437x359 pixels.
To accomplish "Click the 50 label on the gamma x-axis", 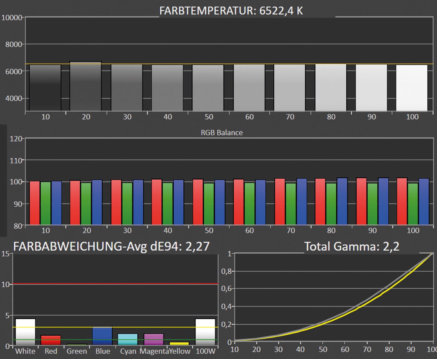I will pos(323,349).
